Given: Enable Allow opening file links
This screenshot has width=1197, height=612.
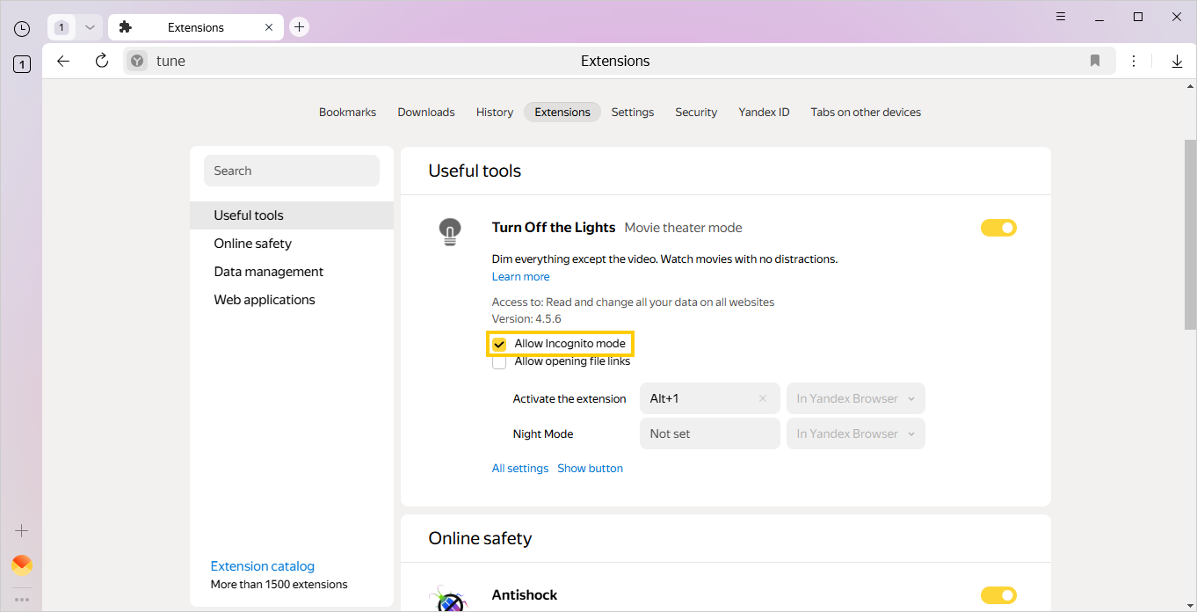Looking at the screenshot, I should click(x=499, y=361).
